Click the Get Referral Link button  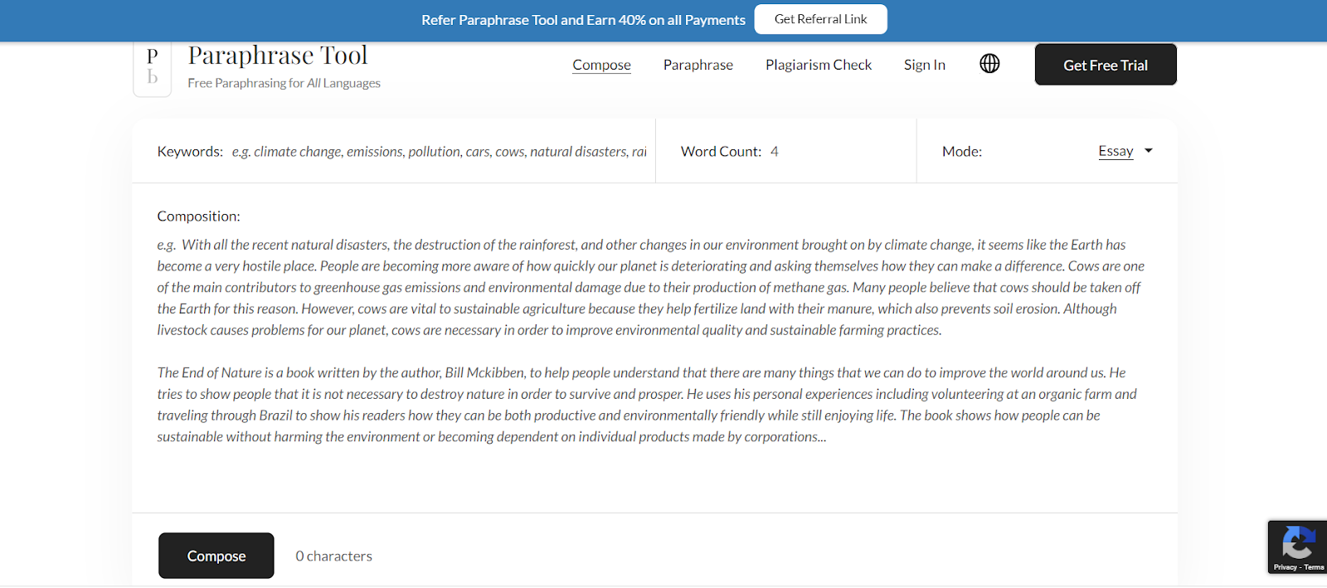820,19
